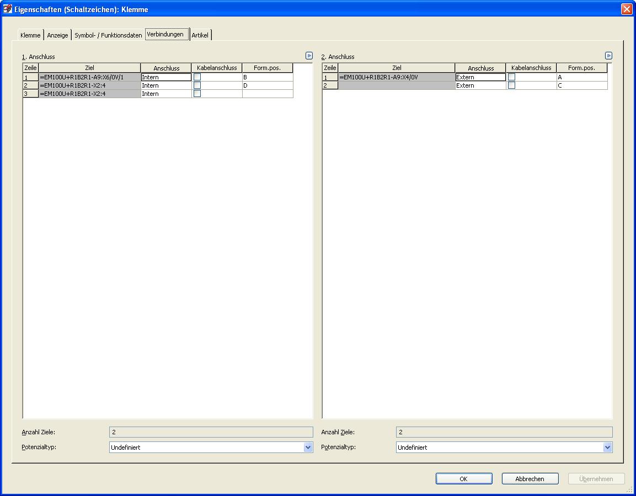
Task: Select the Intern cell in row 1 of 1. Anschluss
Action: pyautogui.click(x=166, y=77)
